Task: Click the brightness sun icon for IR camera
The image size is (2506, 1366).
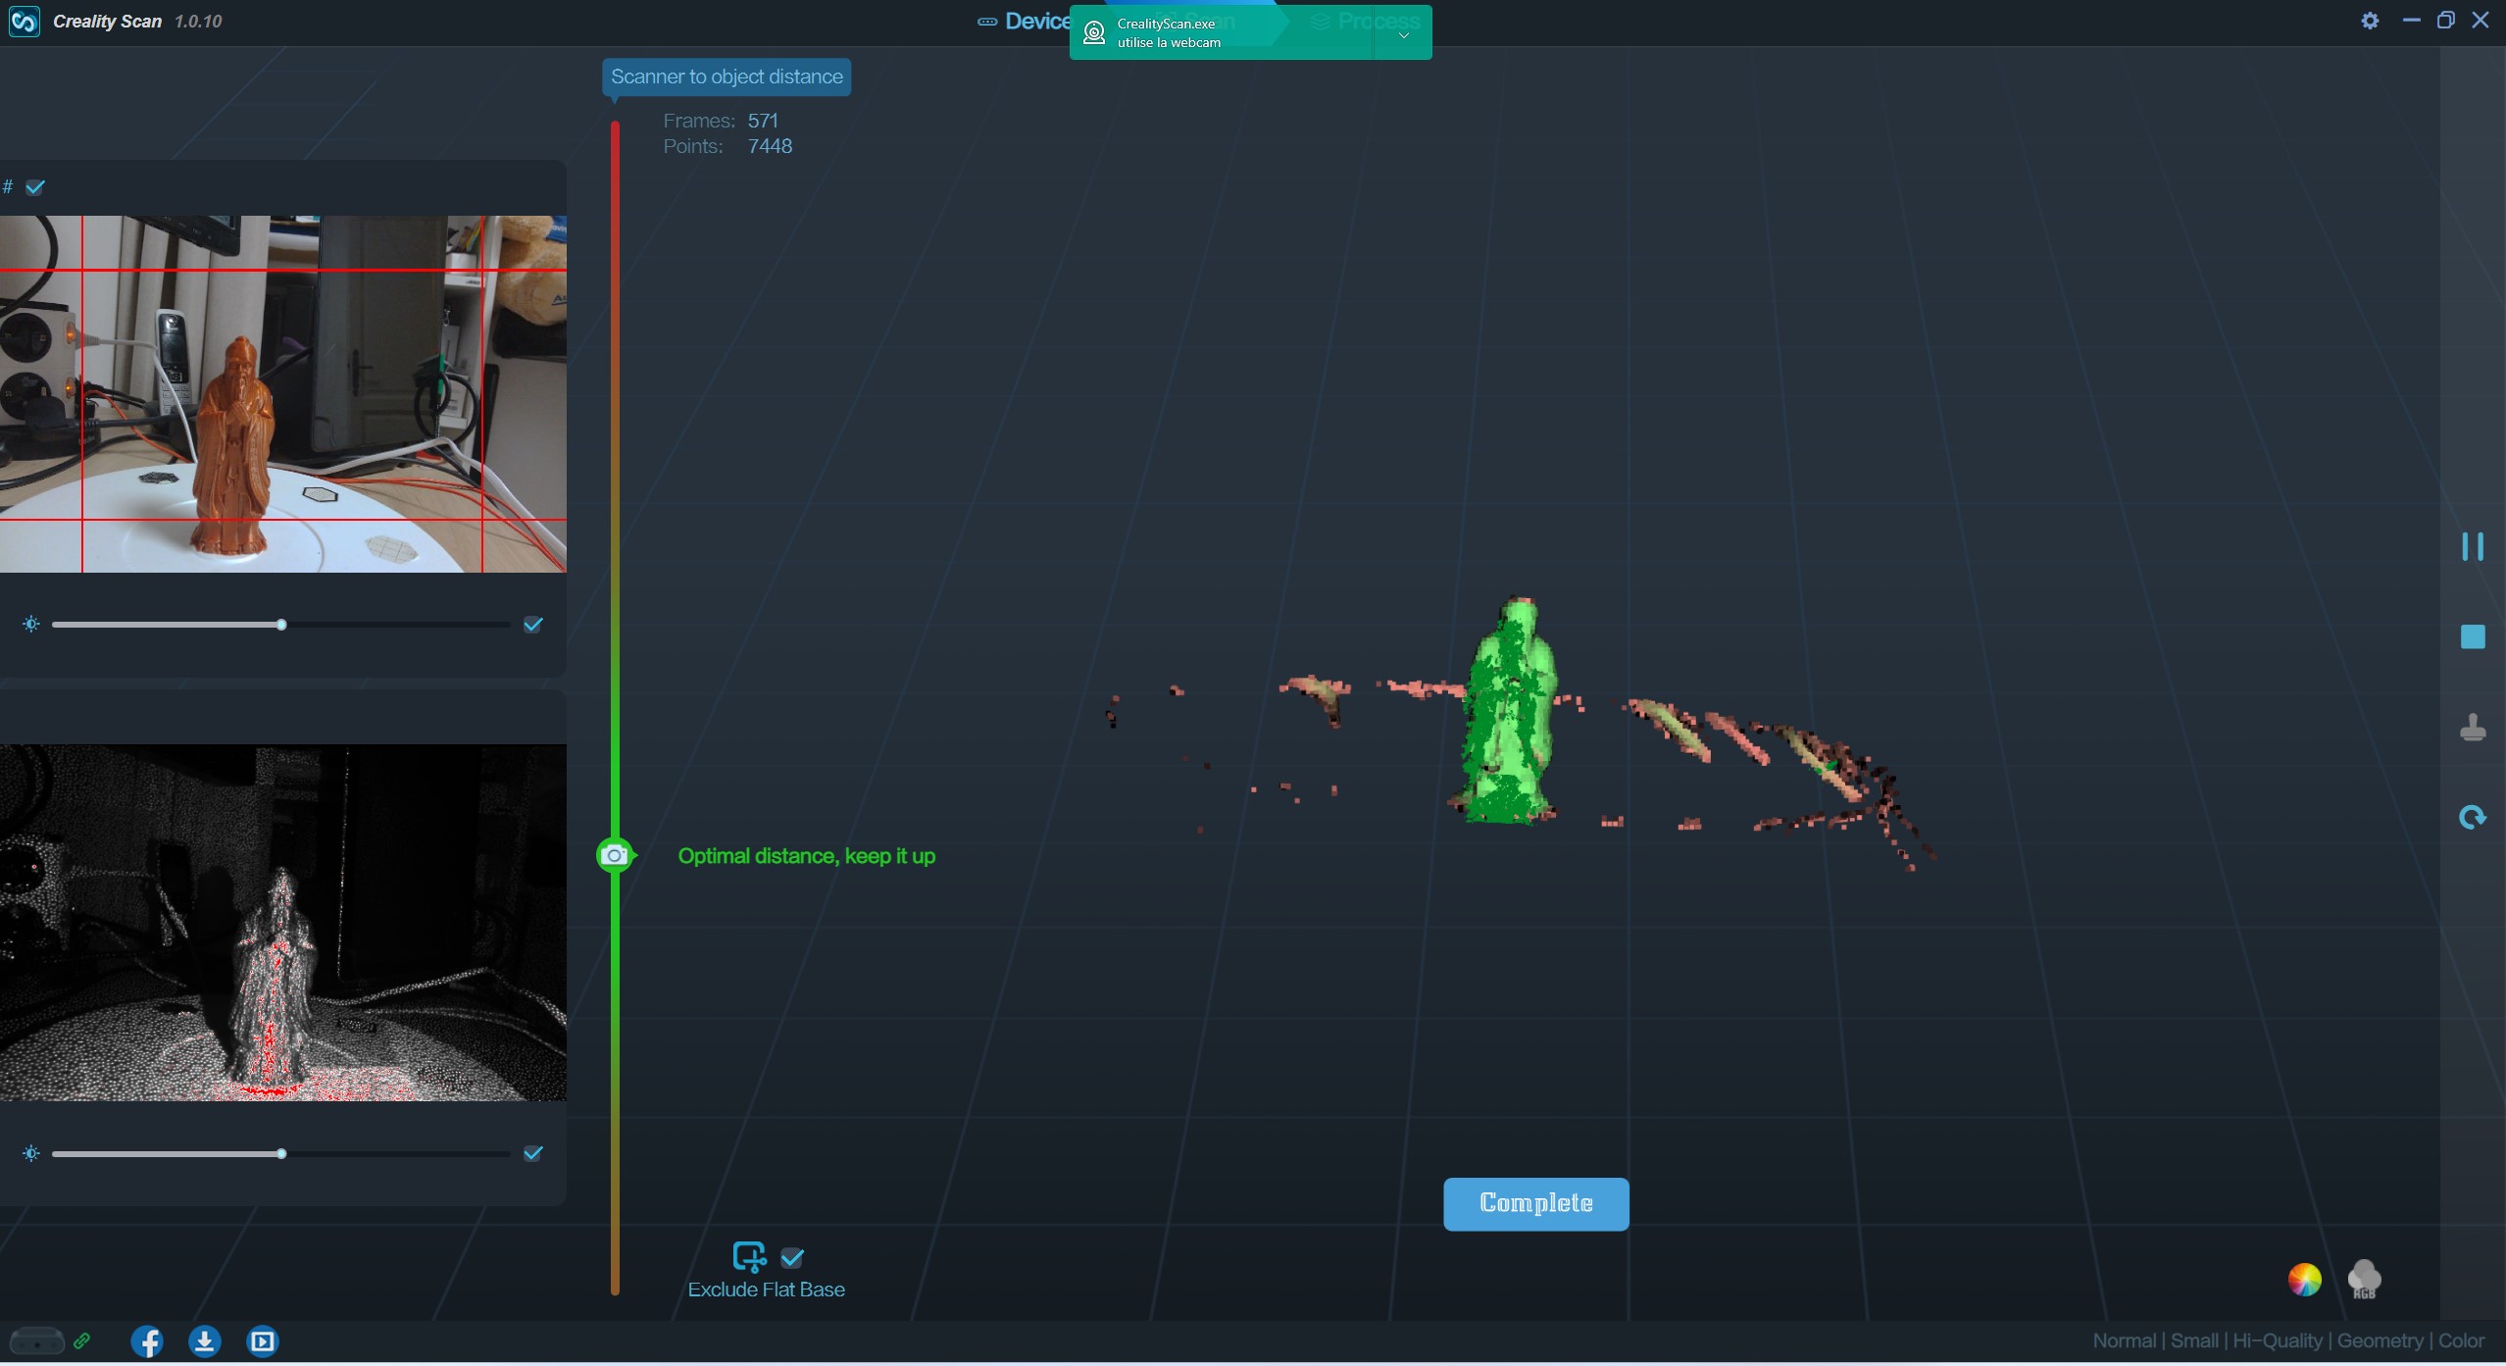Action: 31,1154
